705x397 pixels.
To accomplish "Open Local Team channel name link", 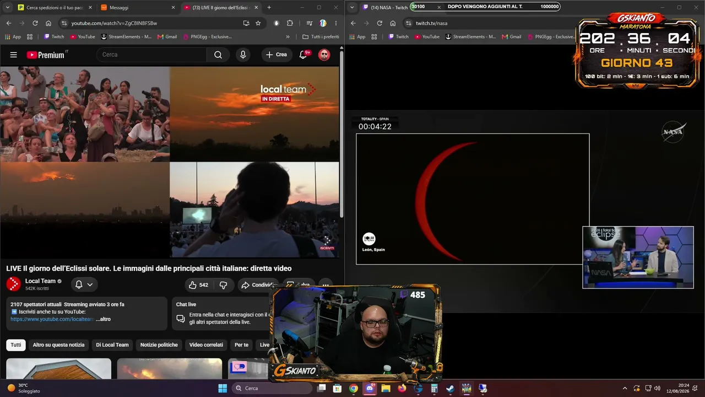I will coord(40,281).
